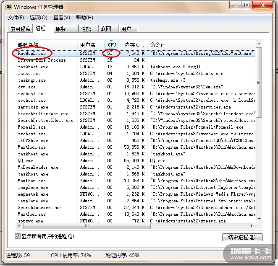Open the 文件(F) menu

16,18
